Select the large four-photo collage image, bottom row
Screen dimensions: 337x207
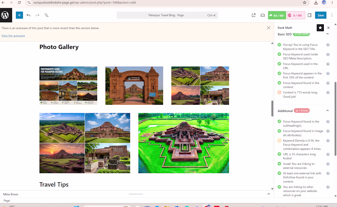click(x=85, y=143)
